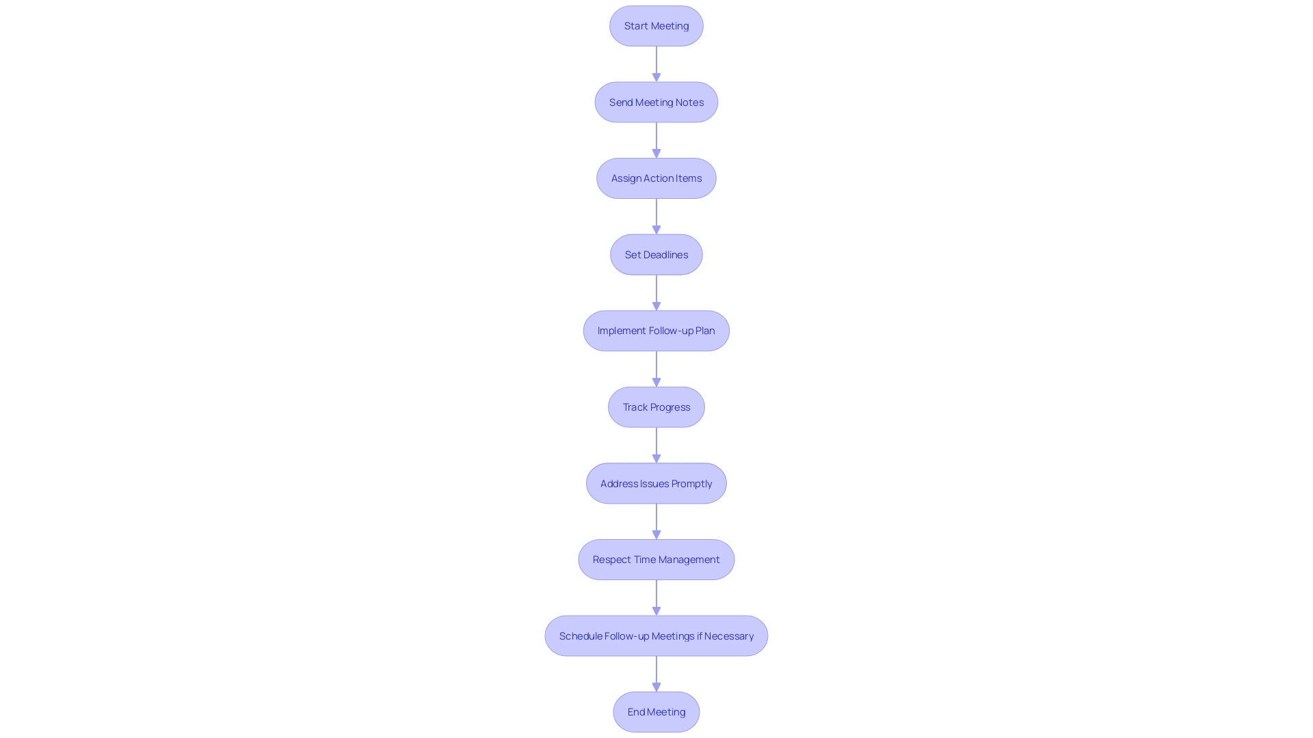The height and width of the screenshot is (738, 1313).
Task: Click the Start Meeting node
Action: pos(656,25)
